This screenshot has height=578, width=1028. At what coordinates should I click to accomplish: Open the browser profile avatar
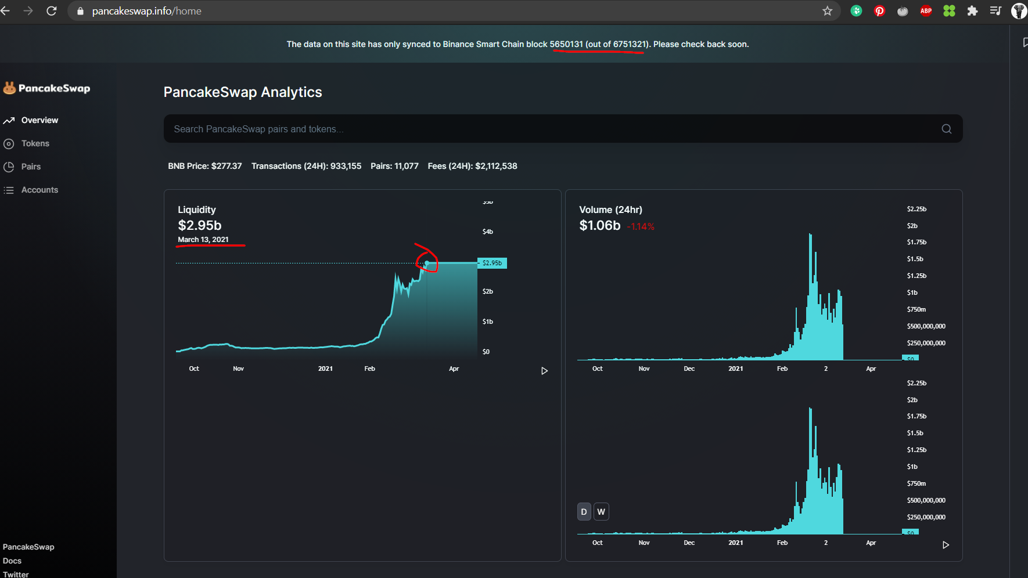point(1019,10)
